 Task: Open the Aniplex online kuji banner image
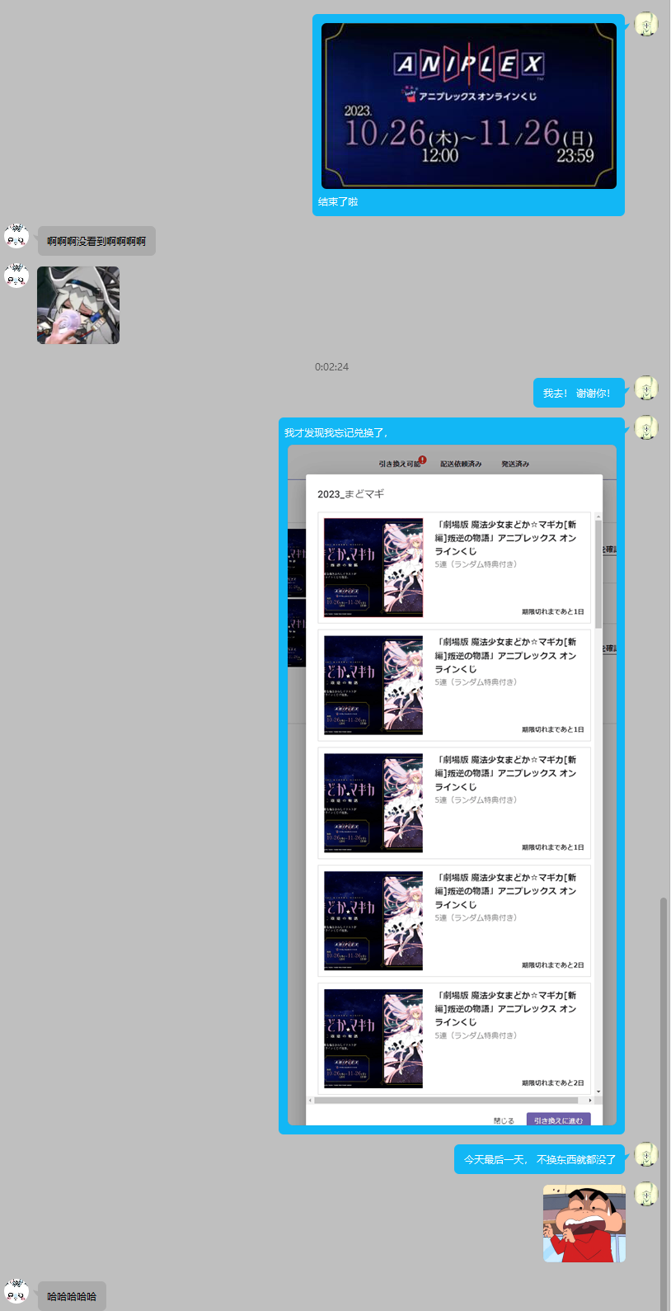coord(468,106)
